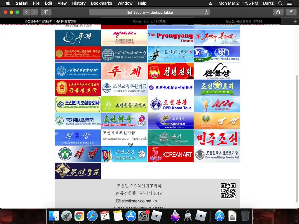Open Keychain Access keys icon in Dock
299x224 pixels.
tap(188, 216)
